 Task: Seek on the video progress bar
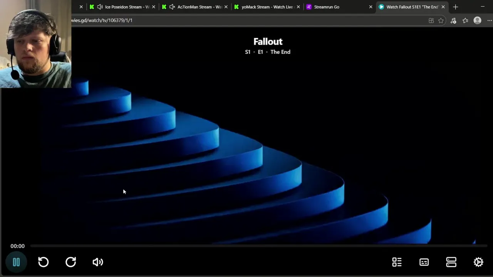pos(259,245)
